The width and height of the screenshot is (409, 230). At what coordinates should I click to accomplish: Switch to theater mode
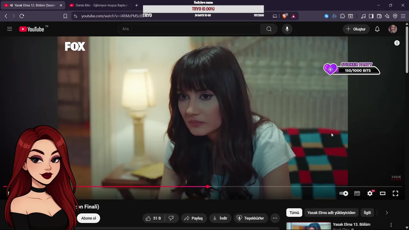coord(382,193)
